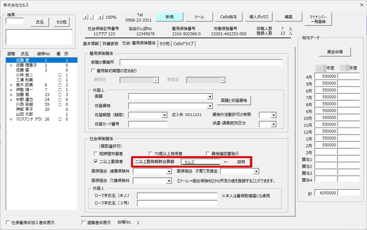Toggle 雇用契約期間の定めあり checkbox

click(x=93, y=71)
